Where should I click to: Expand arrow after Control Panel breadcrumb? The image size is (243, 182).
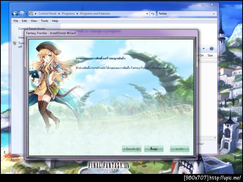click(x=59, y=14)
